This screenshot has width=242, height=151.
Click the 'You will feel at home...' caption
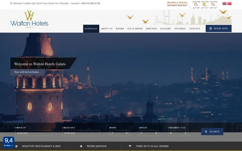[x=27, y=72]
